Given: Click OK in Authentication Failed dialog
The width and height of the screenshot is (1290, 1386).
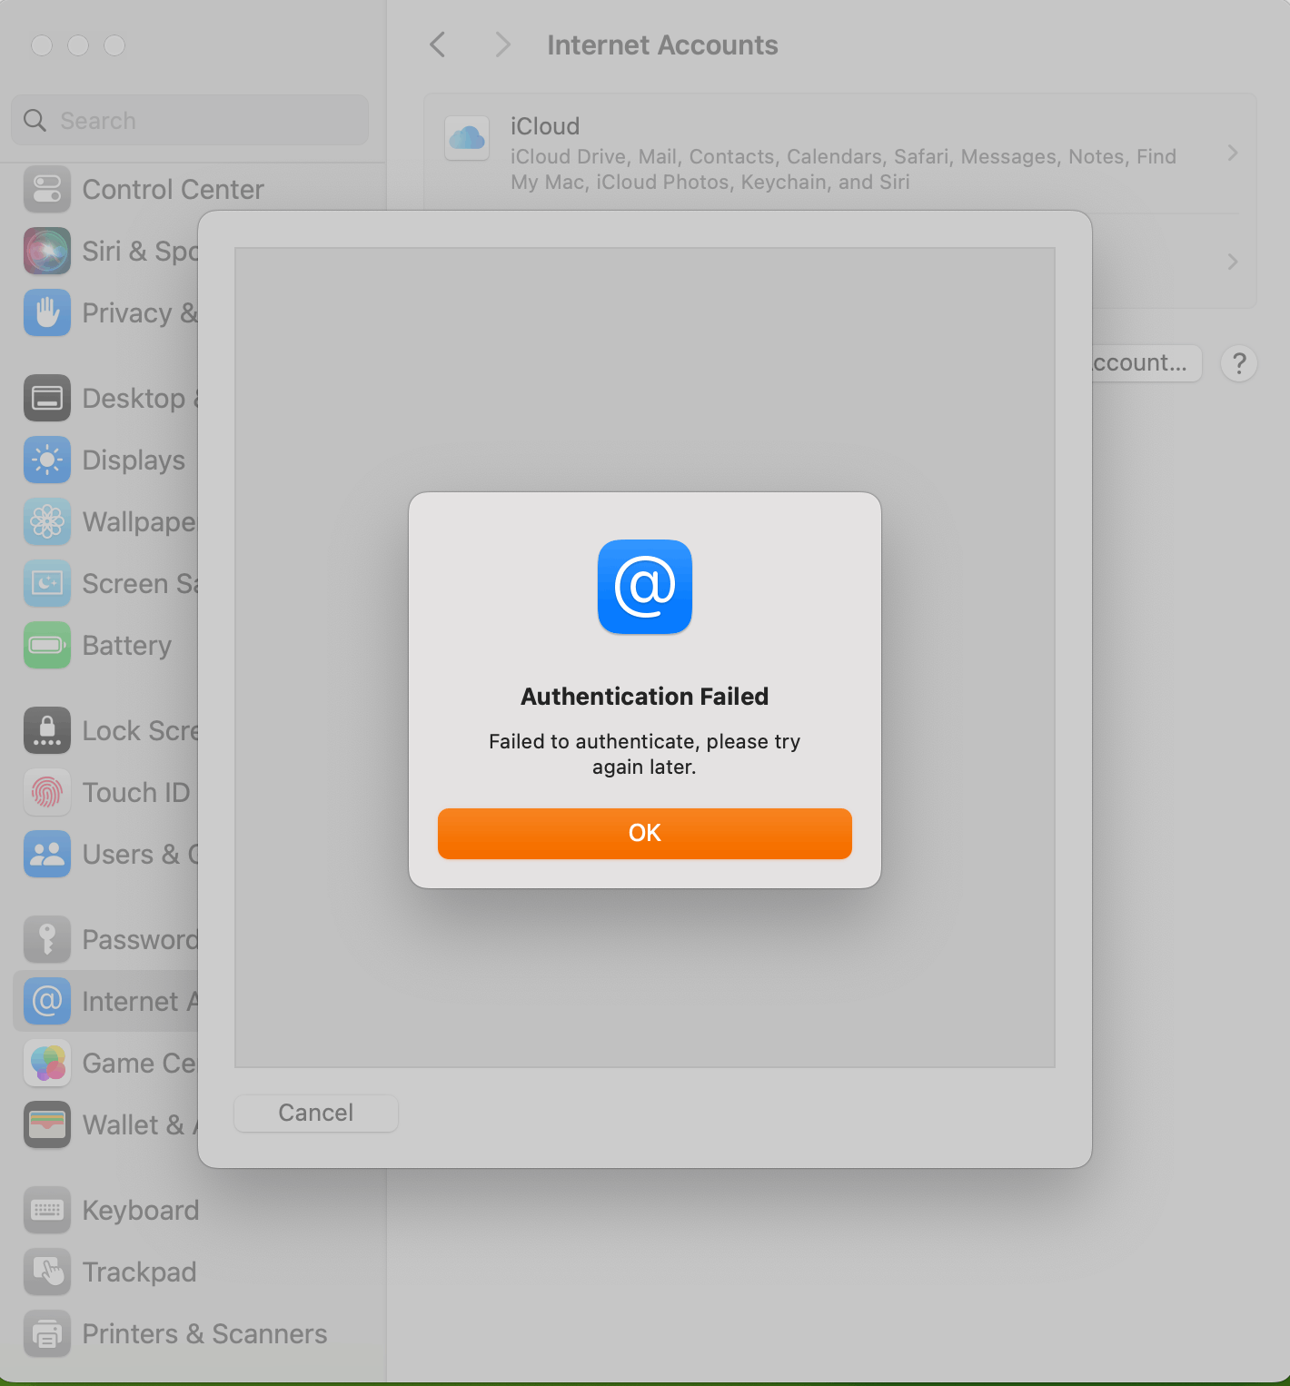Looking at the screenshot, I should point(644,833).
